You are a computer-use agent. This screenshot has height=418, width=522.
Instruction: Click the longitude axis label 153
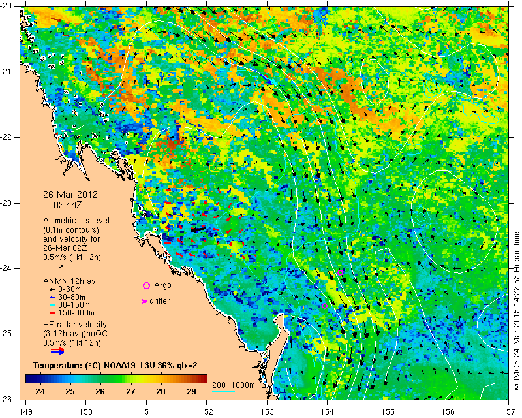click(x=267, y=412)
